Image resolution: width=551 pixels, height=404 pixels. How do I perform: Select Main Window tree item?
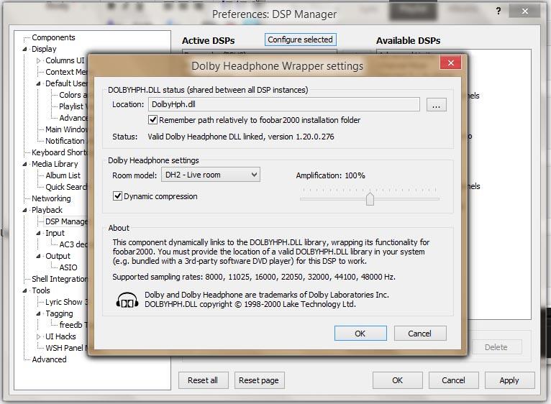point(66,129)
